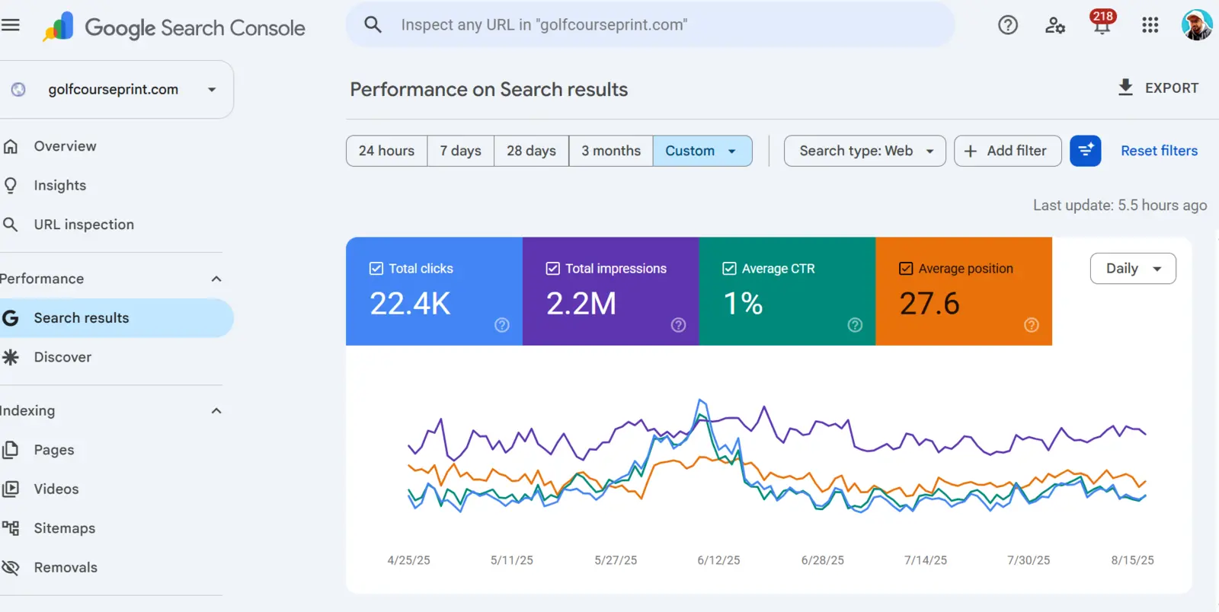Open the Daily granularity dropdown

coord(1133,269)
